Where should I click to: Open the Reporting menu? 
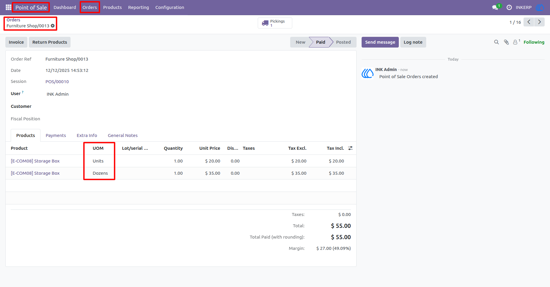pos(138,7)
